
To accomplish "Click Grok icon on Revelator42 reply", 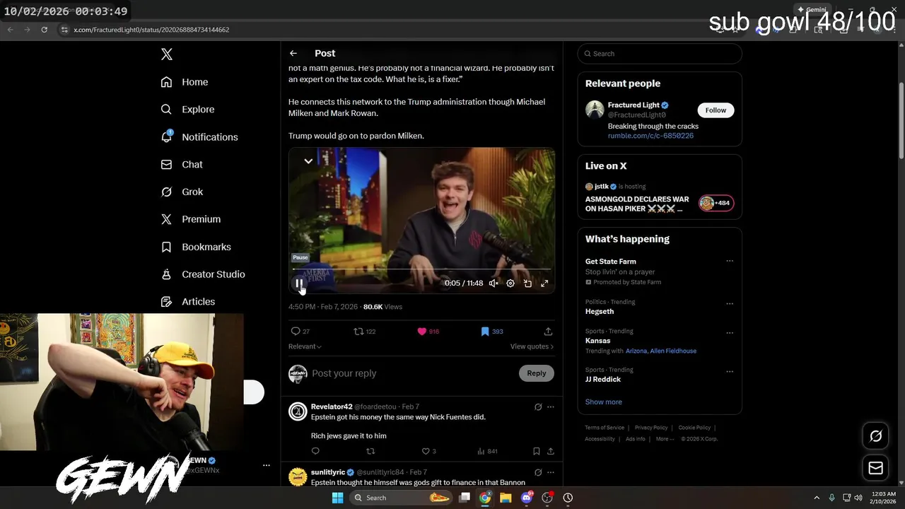I will pyautogui.click(x=538, y=407).
